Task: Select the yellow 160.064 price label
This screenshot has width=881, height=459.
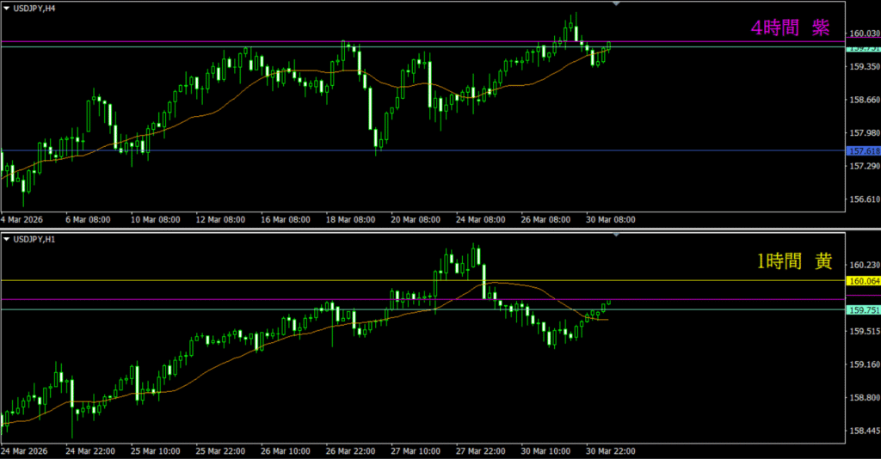Action: tap(863, 281)
